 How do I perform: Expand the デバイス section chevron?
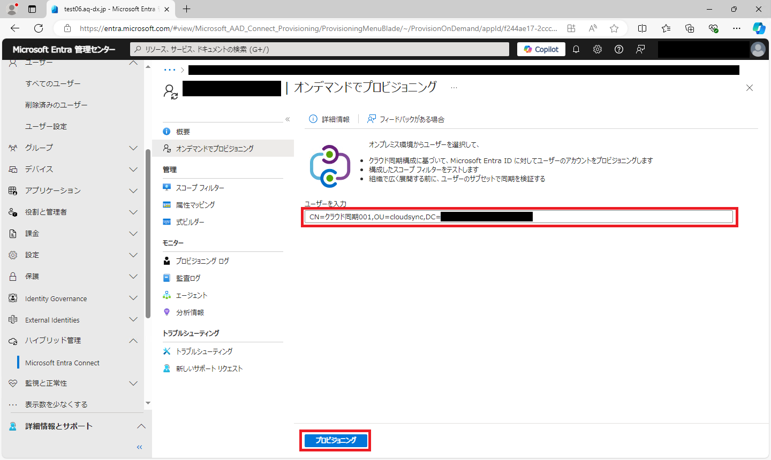point(133,169)
